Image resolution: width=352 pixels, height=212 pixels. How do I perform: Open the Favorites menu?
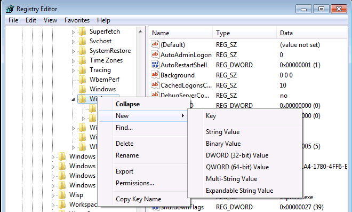point(77,20)
